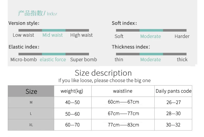Click the Moderate label under Thickness index

[151, 60]
